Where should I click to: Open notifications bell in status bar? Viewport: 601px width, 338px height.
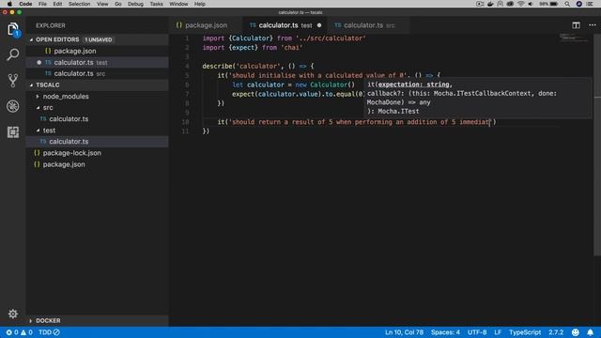pos(590,332)
